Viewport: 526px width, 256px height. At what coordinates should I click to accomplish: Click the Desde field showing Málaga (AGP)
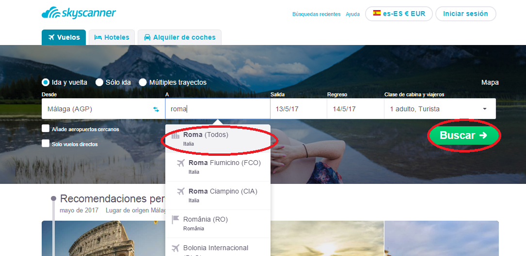[97, 109]
